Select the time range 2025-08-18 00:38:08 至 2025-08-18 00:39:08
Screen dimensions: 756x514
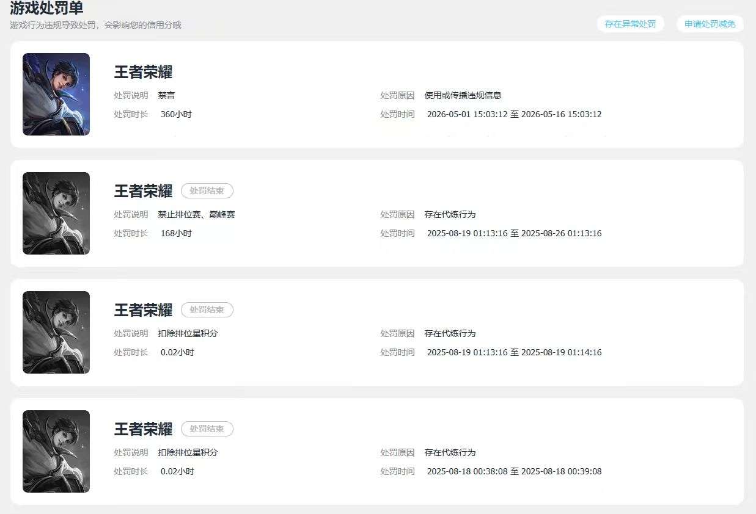[514, 471]
